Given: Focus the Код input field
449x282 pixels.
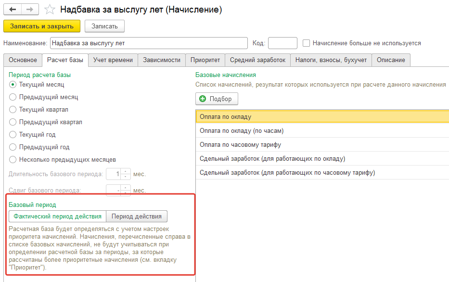Looking at the screenshot, I should pos(282,43).
